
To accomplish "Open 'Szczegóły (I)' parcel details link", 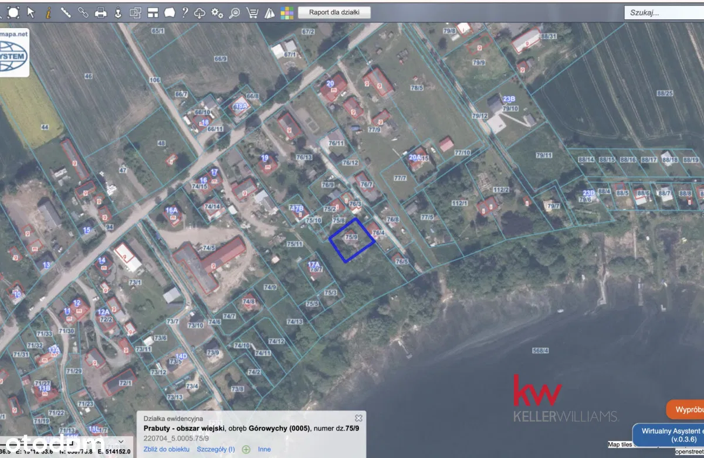I will (x=216, y=449).
